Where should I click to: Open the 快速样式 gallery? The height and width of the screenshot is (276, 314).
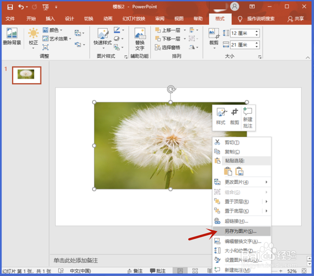point(103,38)
